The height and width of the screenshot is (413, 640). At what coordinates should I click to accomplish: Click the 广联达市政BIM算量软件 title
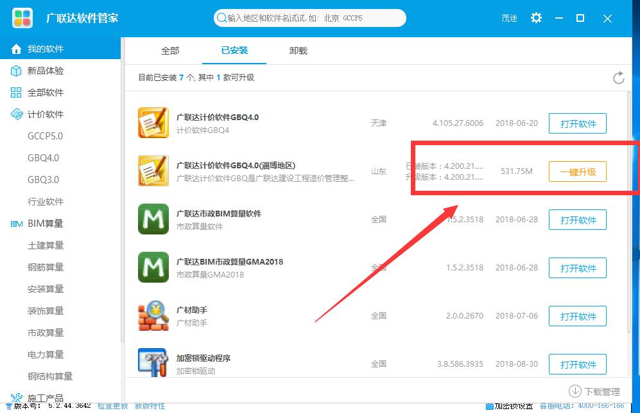pyautogui.click(x=218, y=214)
